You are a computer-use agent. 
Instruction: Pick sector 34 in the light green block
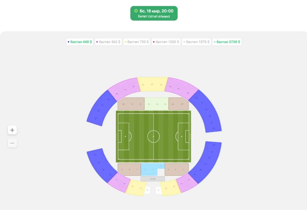157,104
